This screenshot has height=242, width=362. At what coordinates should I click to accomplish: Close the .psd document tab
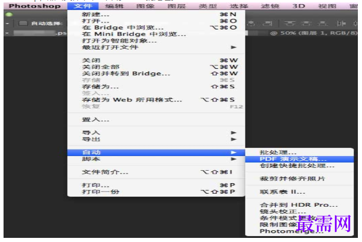[x=7, y=33]
